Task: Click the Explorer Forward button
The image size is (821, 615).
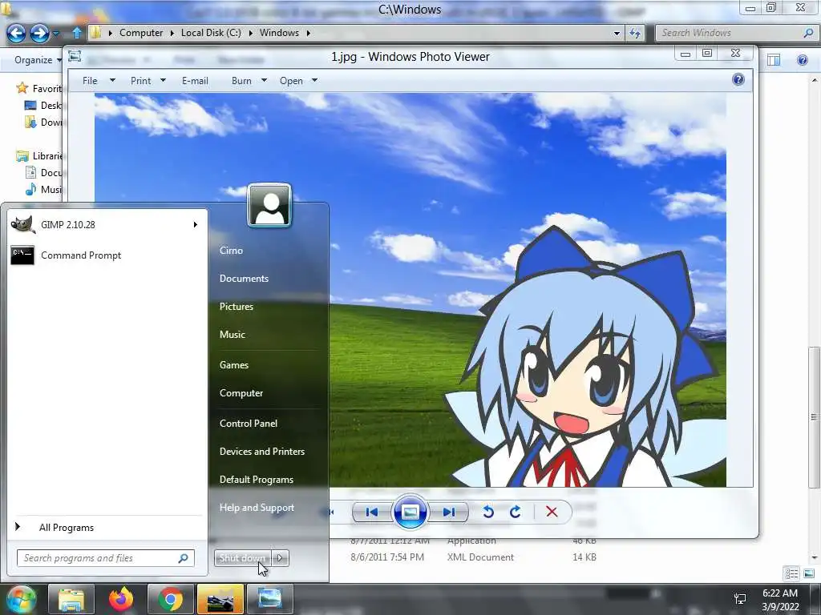Action: [39, 33]
